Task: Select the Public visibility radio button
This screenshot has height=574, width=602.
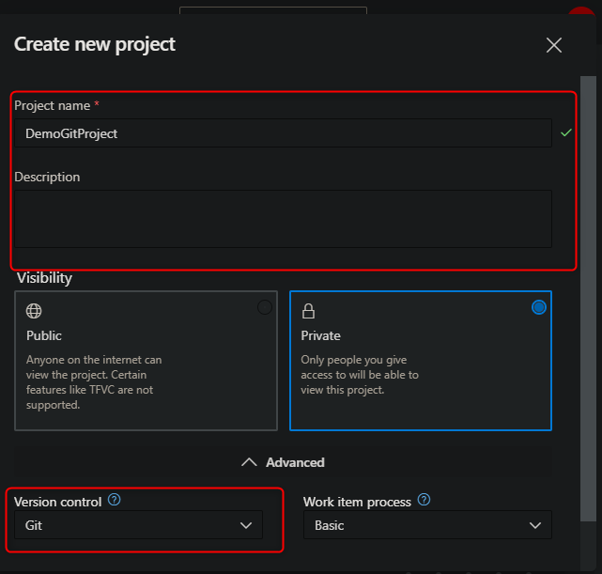Action: click(265, 307)
